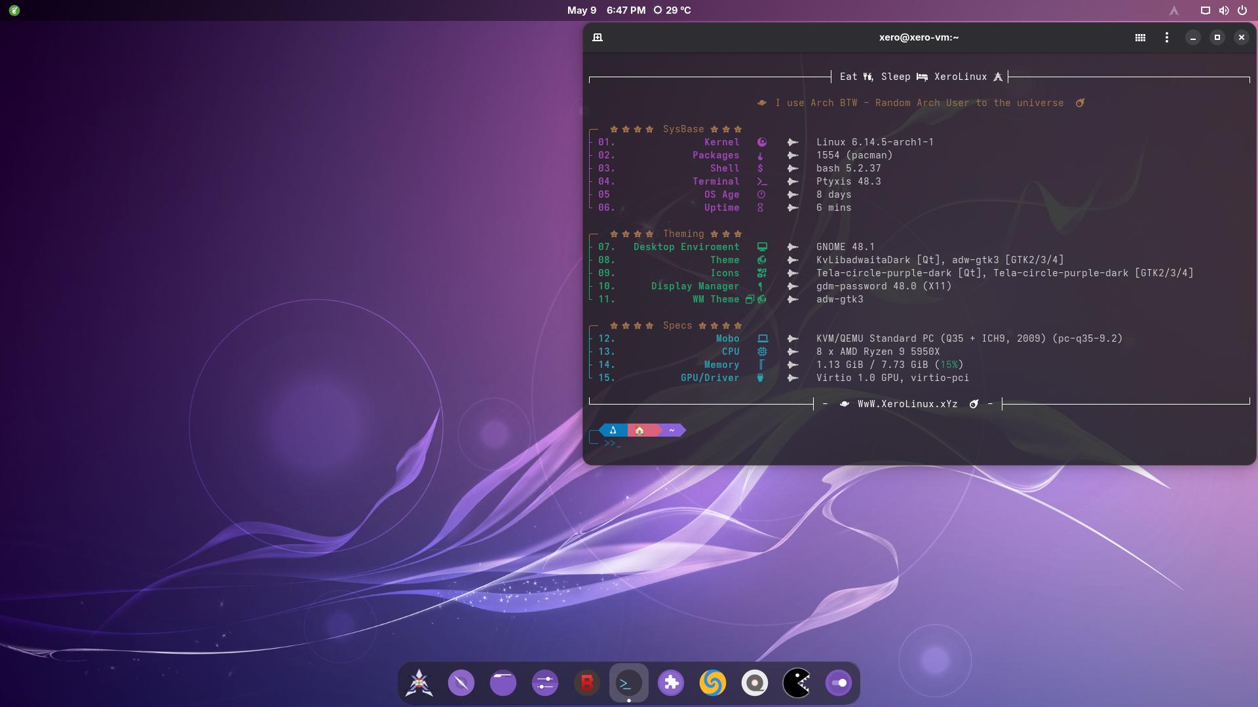Screen dimensions: 1258x707
Task: Click the Mobo row label
Action: tap(727, 338)
